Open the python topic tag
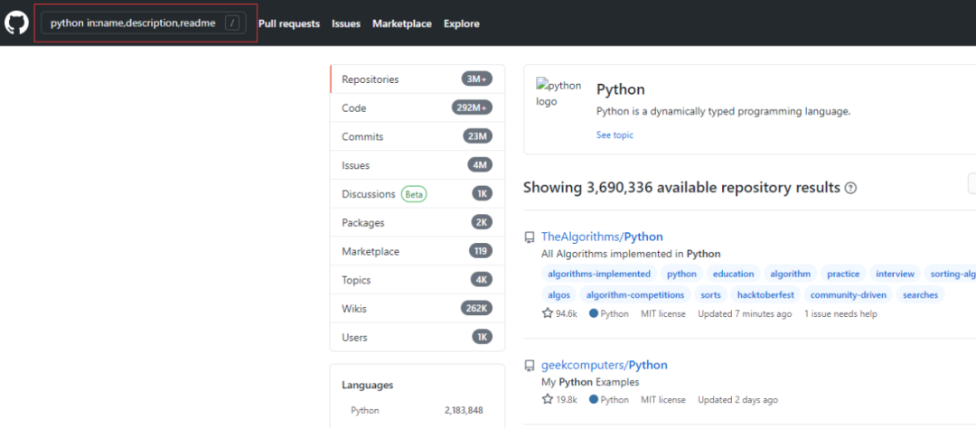976x428 pixels. [x=681, y=274]
